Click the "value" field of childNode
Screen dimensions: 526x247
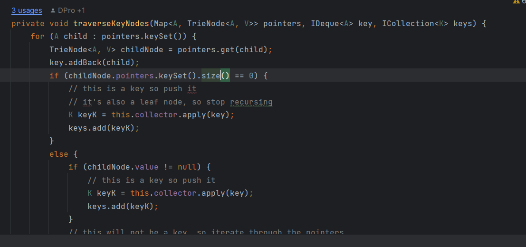point(146,167)
